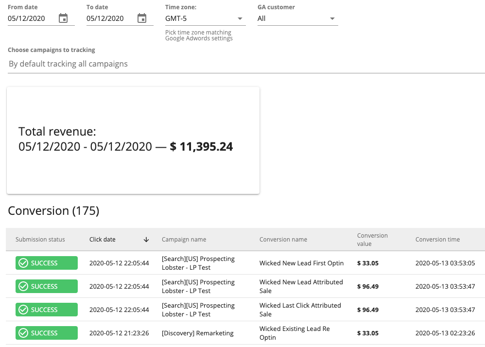Open the To date calendar picker icon
Screen dimensions: 485x347
coord(142,18)
